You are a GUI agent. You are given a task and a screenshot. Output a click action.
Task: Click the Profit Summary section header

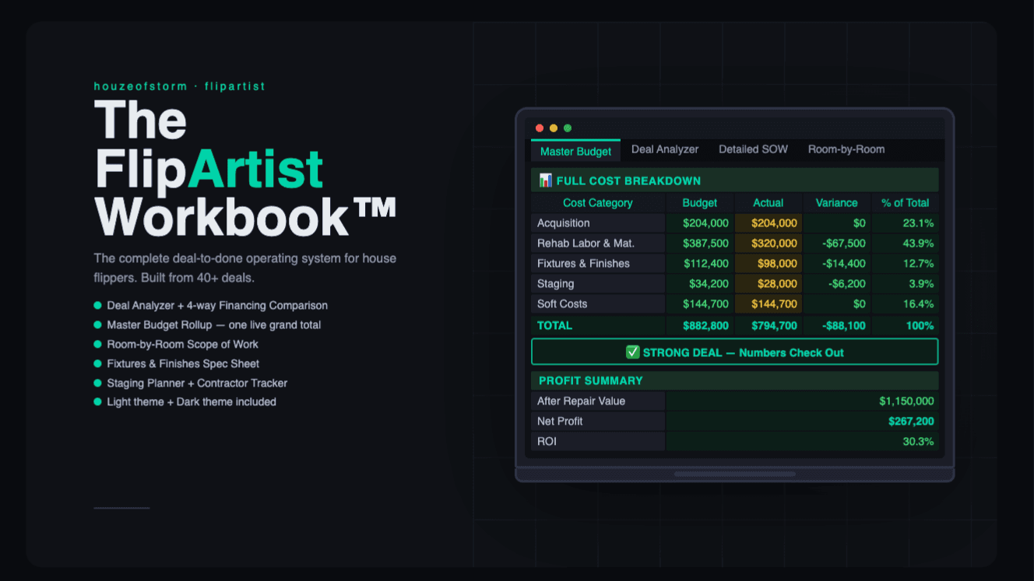(x=735, y=380)
